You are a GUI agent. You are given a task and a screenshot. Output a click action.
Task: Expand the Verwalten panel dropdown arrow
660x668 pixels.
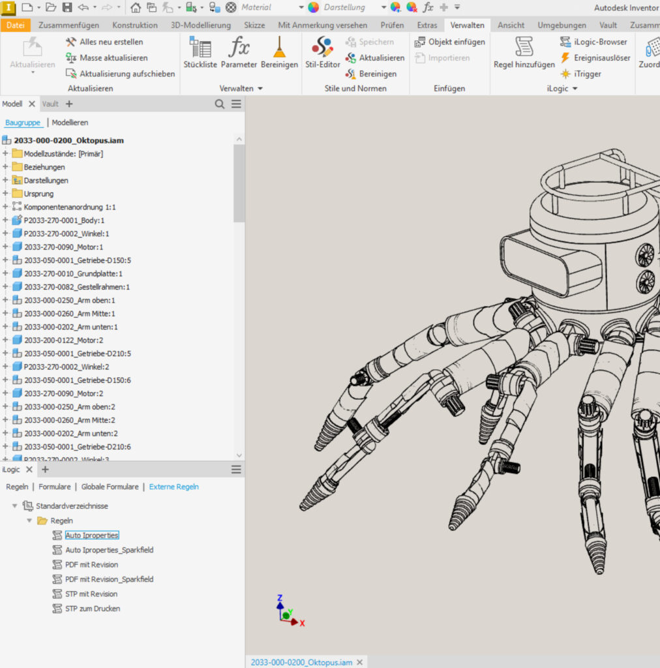260,89
